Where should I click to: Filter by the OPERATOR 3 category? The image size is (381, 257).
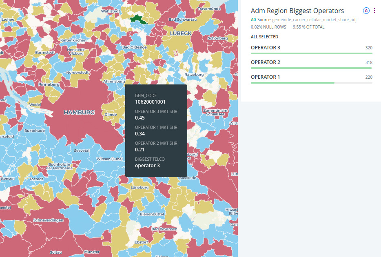(266, 48)
